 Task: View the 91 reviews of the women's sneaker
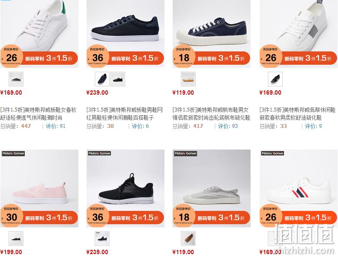[x=55, y=126]
